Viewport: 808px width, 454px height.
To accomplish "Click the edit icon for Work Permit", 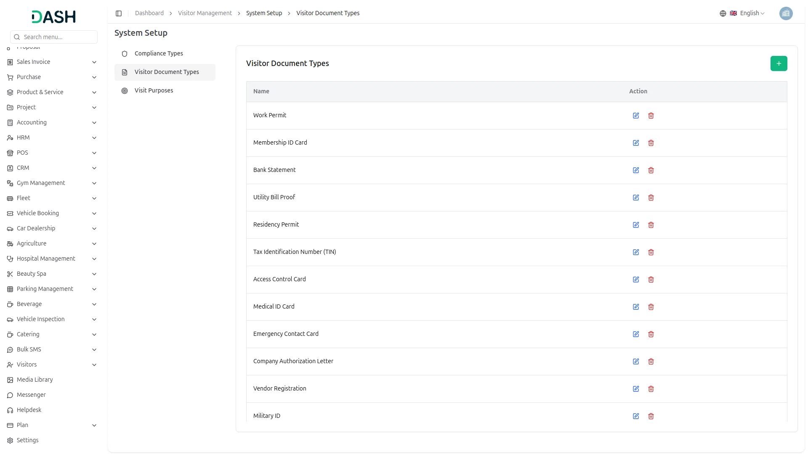I will coord(636,116).
